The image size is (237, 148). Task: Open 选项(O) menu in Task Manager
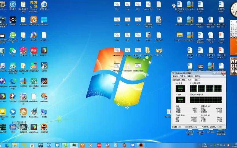coord(182,76)
